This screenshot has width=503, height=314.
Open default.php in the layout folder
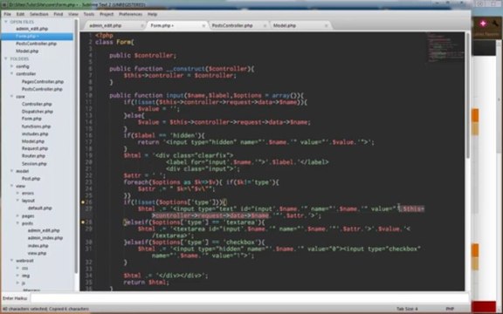coord(40,208)
